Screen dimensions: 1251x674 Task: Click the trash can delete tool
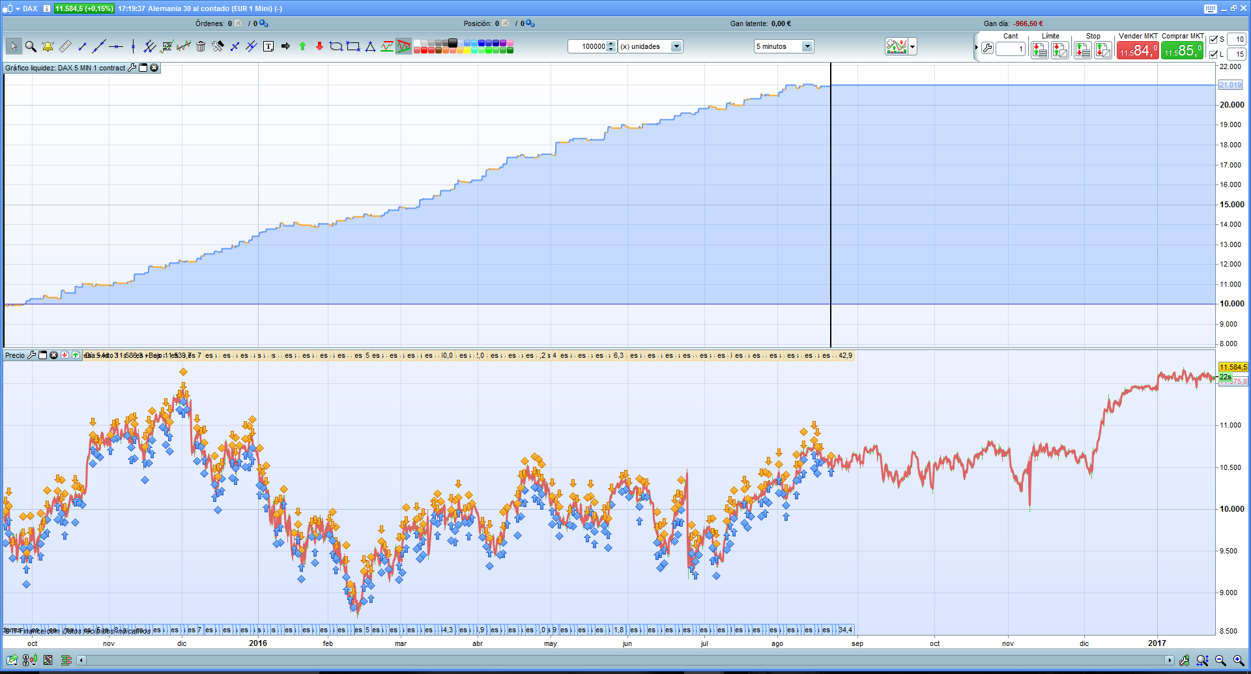coord(201,46)
